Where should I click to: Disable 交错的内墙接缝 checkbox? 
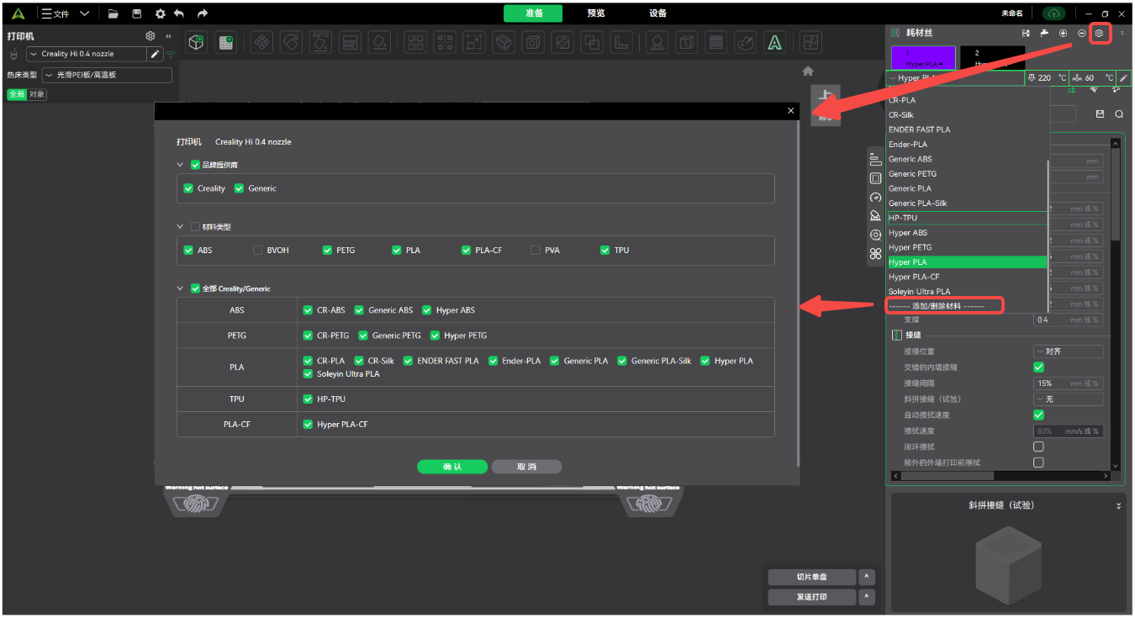tap(1038, 367)
